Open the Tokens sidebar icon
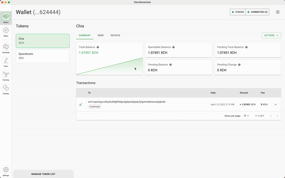This screenshot has height=178, width=285. 6,17
